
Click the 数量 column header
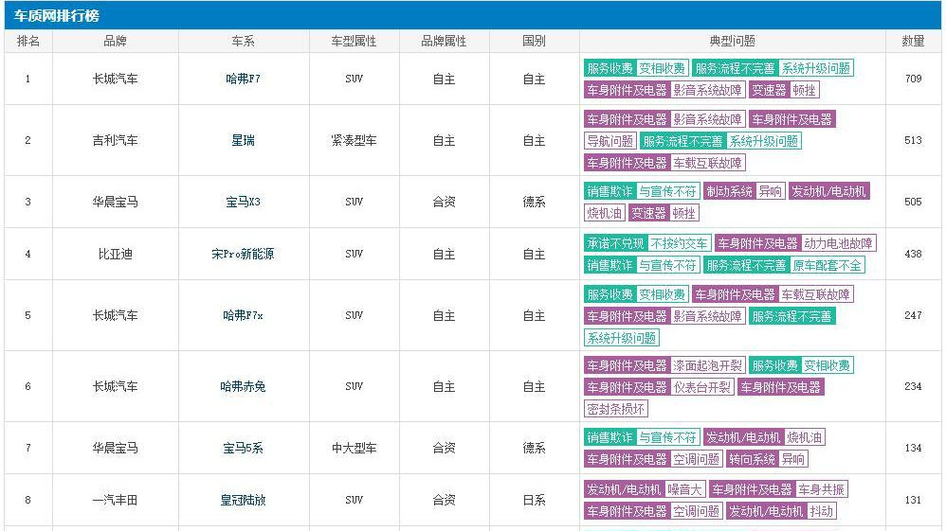[914, 41]
